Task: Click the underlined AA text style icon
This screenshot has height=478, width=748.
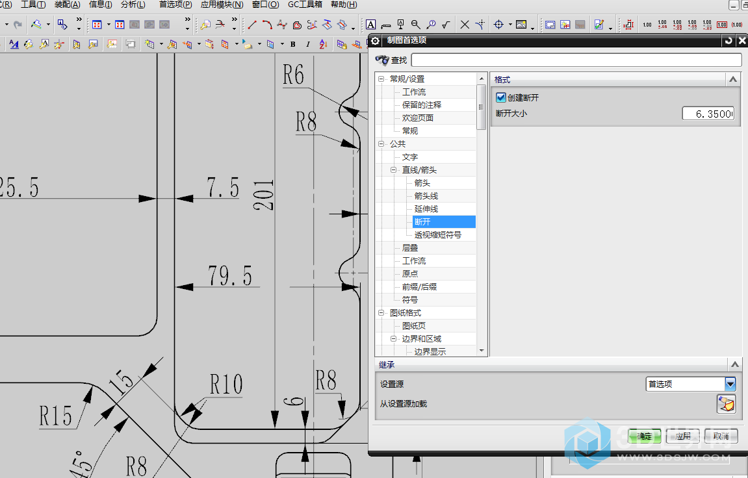Action: 14,44
